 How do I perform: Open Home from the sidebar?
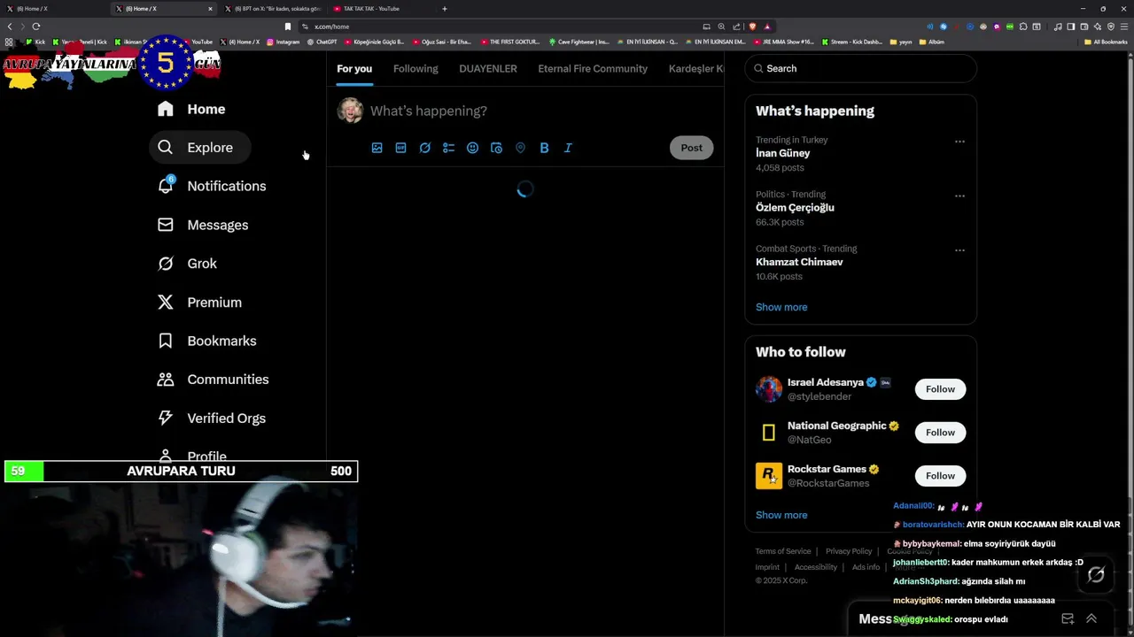191,109
